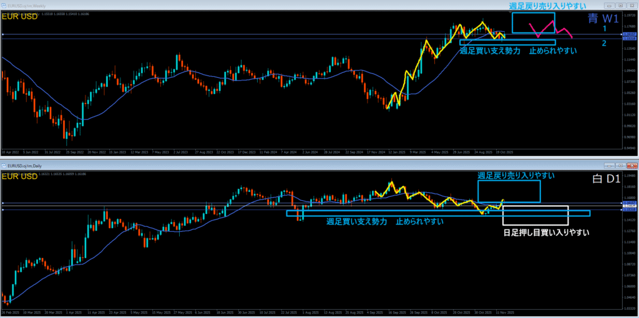Maximize the Weekly chart window
639x318 pixels.
tap(620, 6)
